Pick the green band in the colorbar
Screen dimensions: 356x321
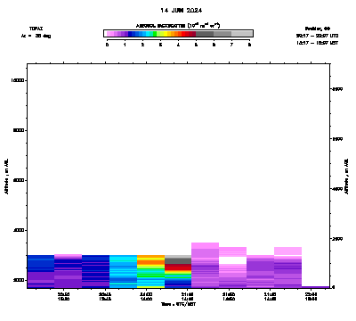tap(155, 34)
